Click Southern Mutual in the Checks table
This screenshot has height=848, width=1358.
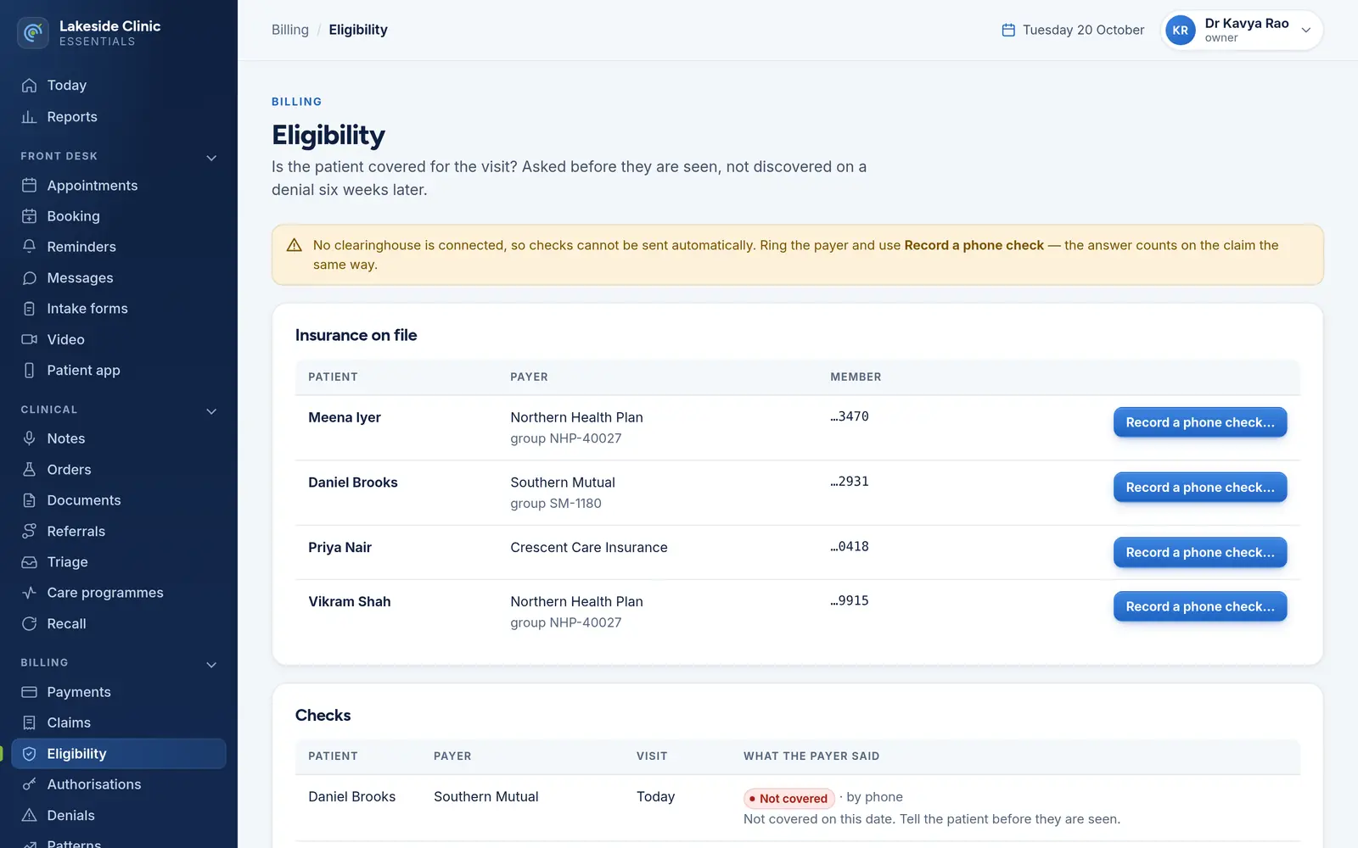coord(486,797)
